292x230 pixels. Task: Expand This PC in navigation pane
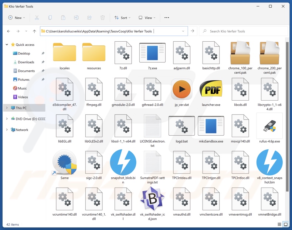point(7,108)
